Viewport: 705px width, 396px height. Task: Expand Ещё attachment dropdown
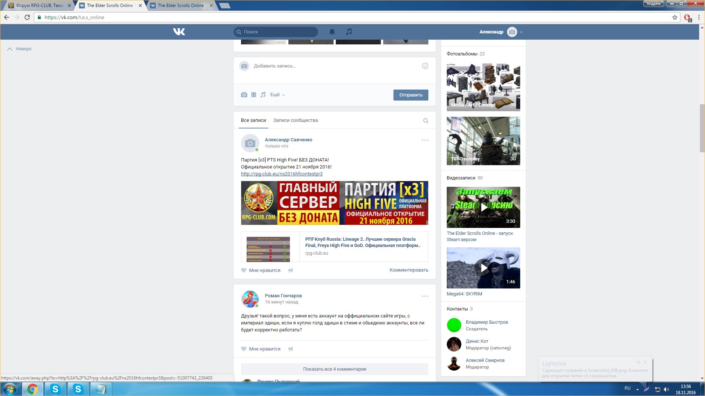click(x=278, y=95)
